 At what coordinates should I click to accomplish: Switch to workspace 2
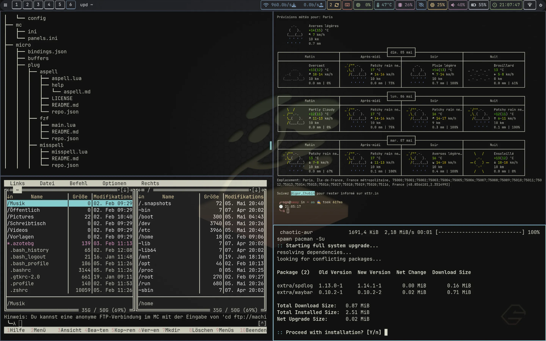(x=27, y=5)
